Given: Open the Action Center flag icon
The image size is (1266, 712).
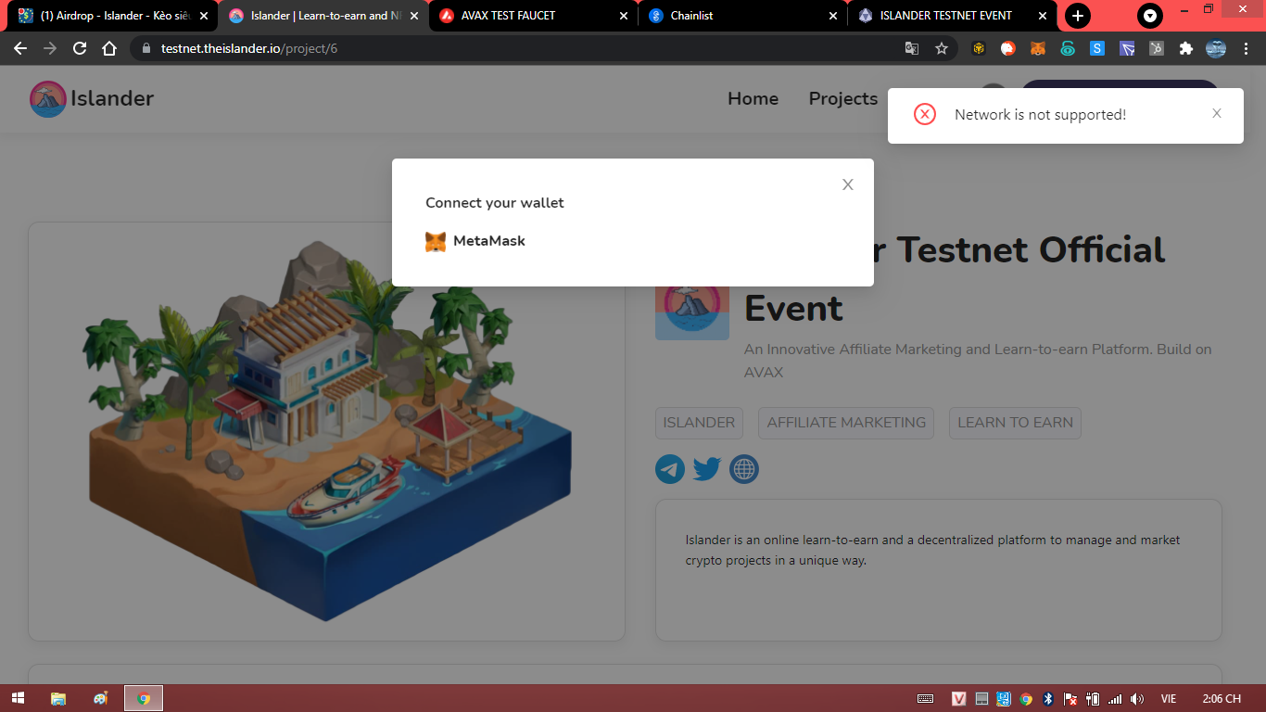Looking at the screenshot, I should tap(1070, 699).
